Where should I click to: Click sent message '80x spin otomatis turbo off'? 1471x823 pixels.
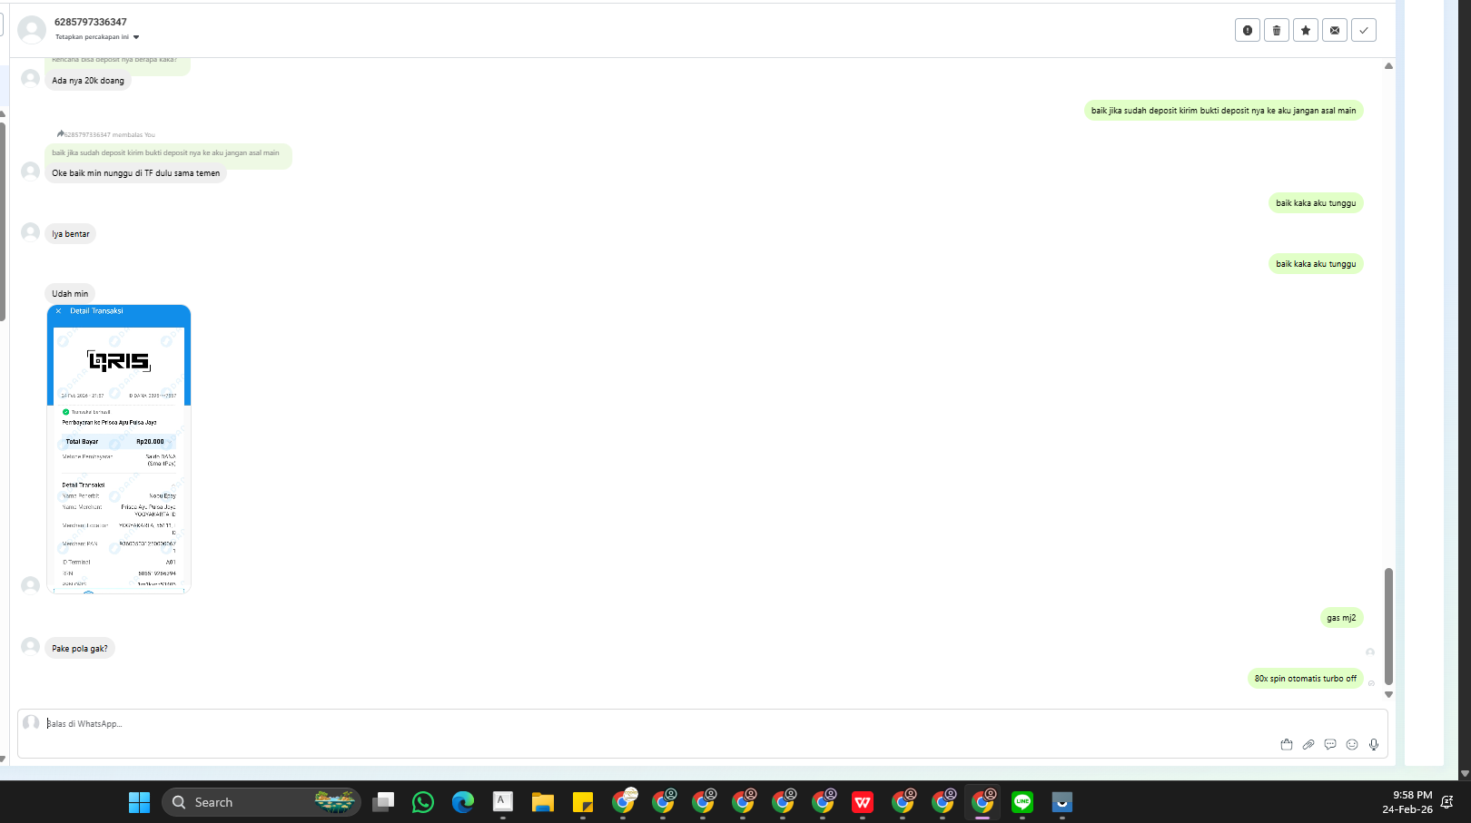pos(1306,679)
